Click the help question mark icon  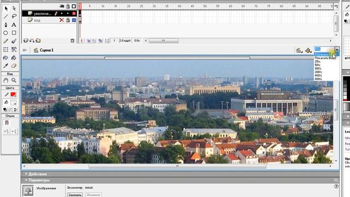click(x=336, y=186)
